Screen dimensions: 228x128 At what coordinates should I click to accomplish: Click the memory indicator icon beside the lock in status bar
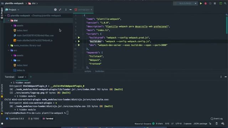point(217,124)
